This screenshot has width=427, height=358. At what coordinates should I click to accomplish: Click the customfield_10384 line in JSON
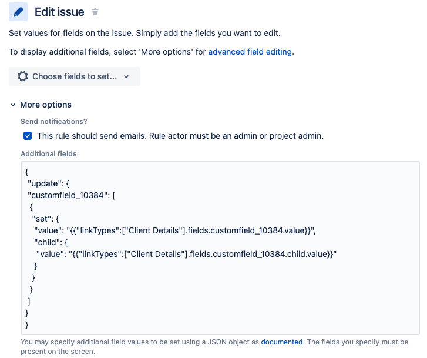pyautogui.click(x=72, y=195)
